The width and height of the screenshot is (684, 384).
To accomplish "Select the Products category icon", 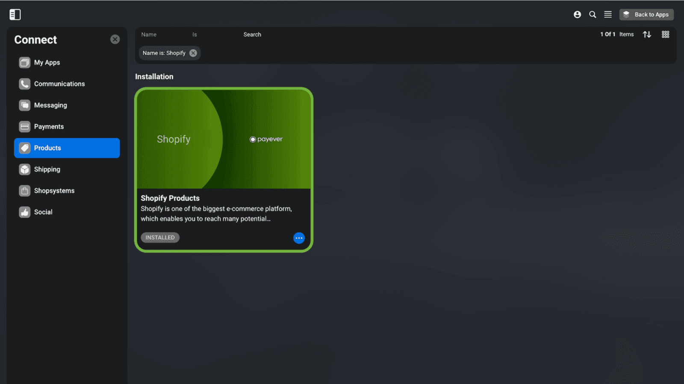I will coord(24,148).
